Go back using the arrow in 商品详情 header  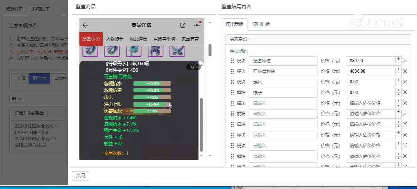[85, 25]
